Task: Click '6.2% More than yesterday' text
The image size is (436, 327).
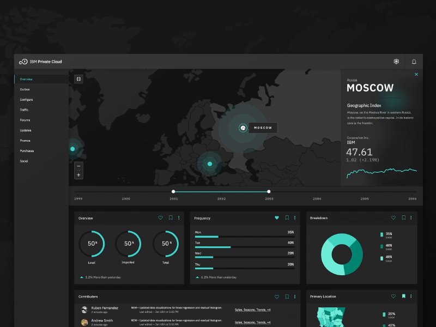Action: [219, 277]
